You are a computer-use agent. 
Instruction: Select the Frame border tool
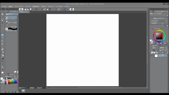click(x=2, y=64)
